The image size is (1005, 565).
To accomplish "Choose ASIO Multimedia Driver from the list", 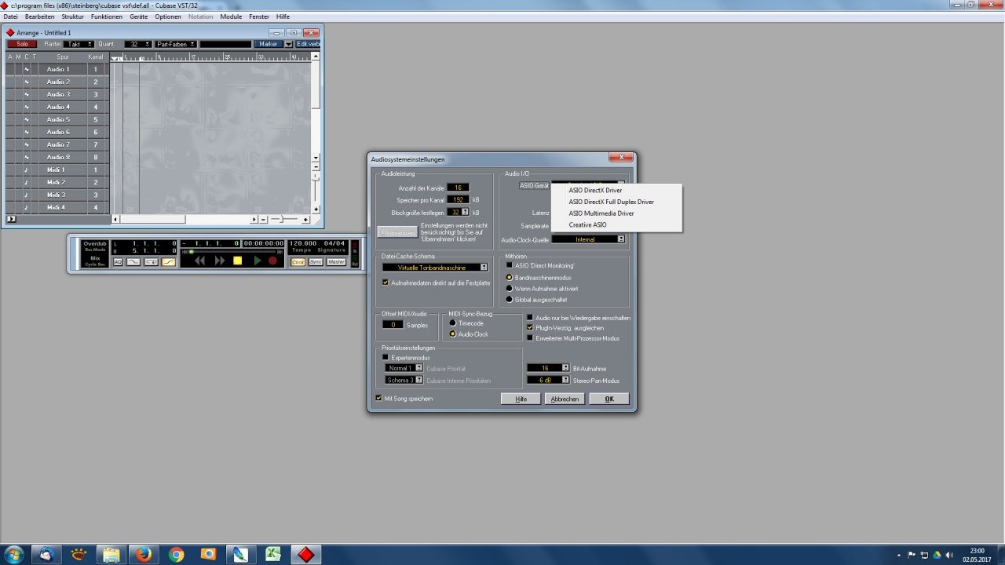I will click(601, 213).
